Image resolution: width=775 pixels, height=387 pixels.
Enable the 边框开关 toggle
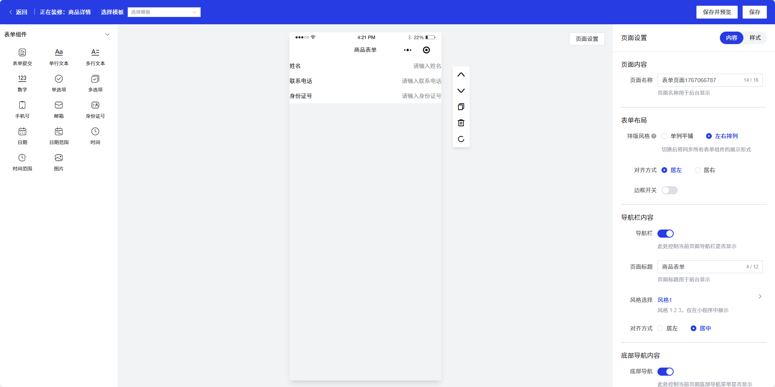[669, 190]
